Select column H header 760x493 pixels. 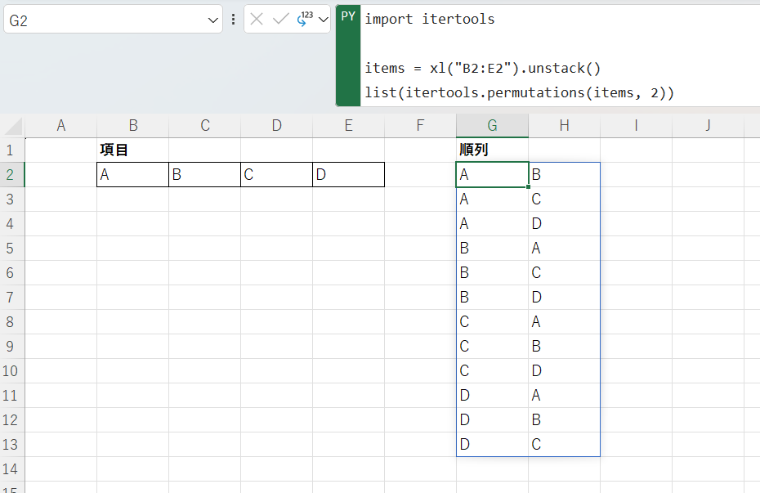(564, 126)
